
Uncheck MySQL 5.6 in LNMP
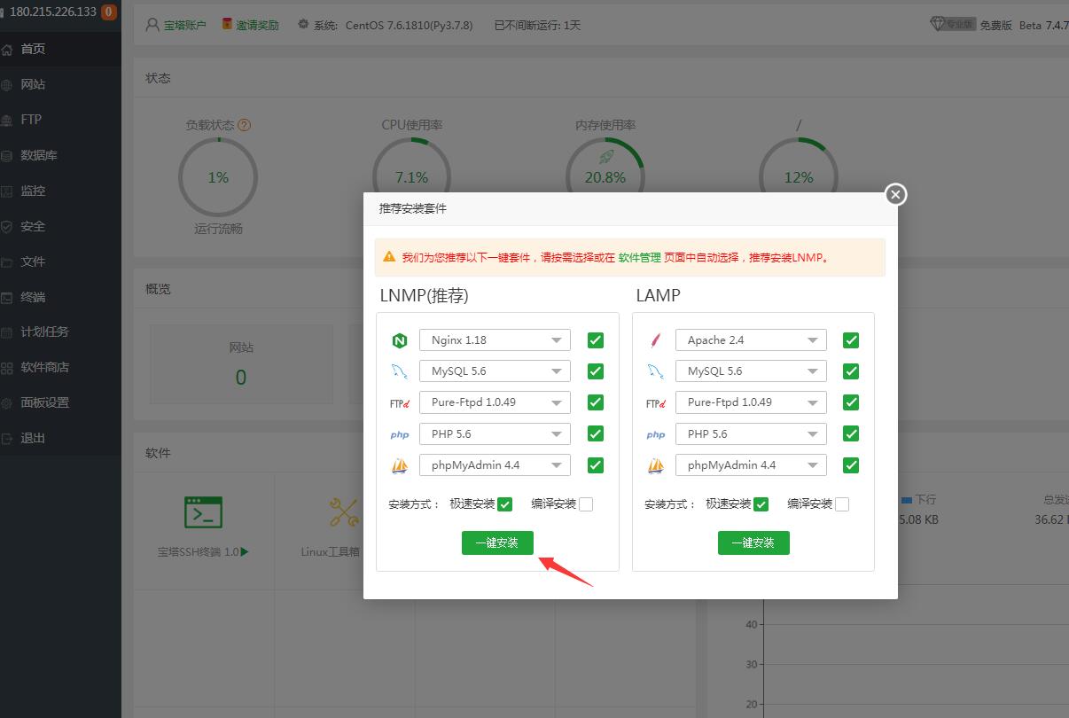(596, 371)
